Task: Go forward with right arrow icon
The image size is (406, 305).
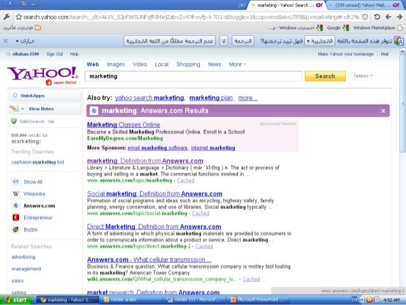Action: coord(399,17)
